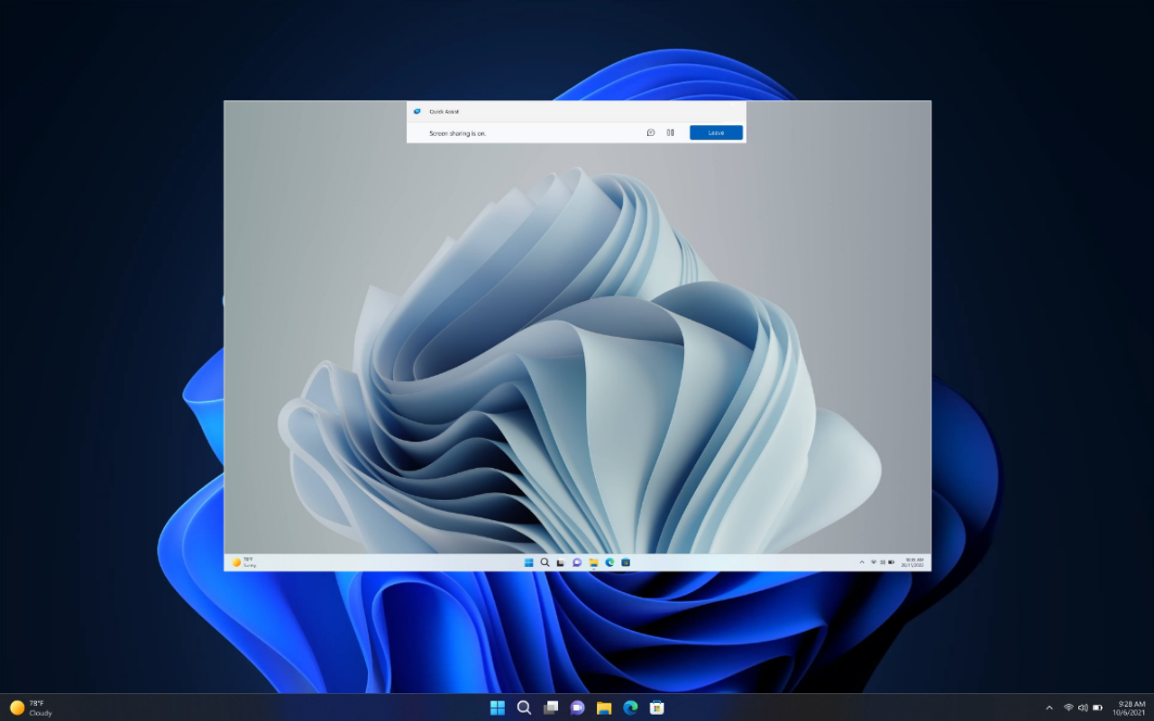Image resolution: width=1154 pixels, height=721 pixels.
Task: Open the chat icon in Quick Assist
Action: coord(651,132)
